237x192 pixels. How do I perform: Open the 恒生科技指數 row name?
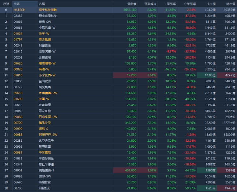coord(48,10)
